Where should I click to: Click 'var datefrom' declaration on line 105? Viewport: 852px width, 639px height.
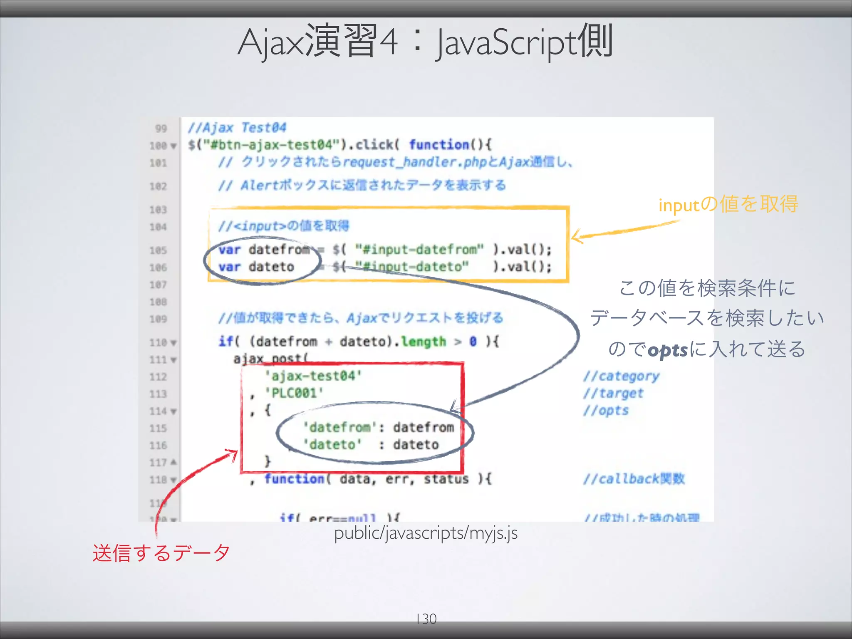coord(265,250)
